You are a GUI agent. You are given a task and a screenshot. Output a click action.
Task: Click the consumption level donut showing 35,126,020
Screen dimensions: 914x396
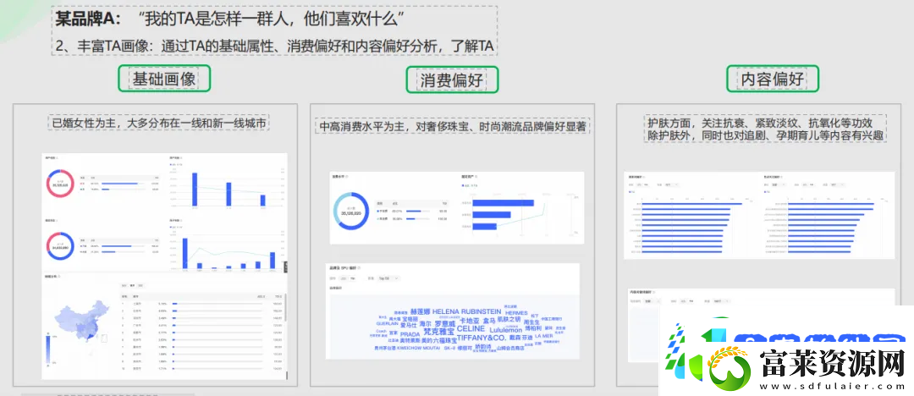click(351, 211)
